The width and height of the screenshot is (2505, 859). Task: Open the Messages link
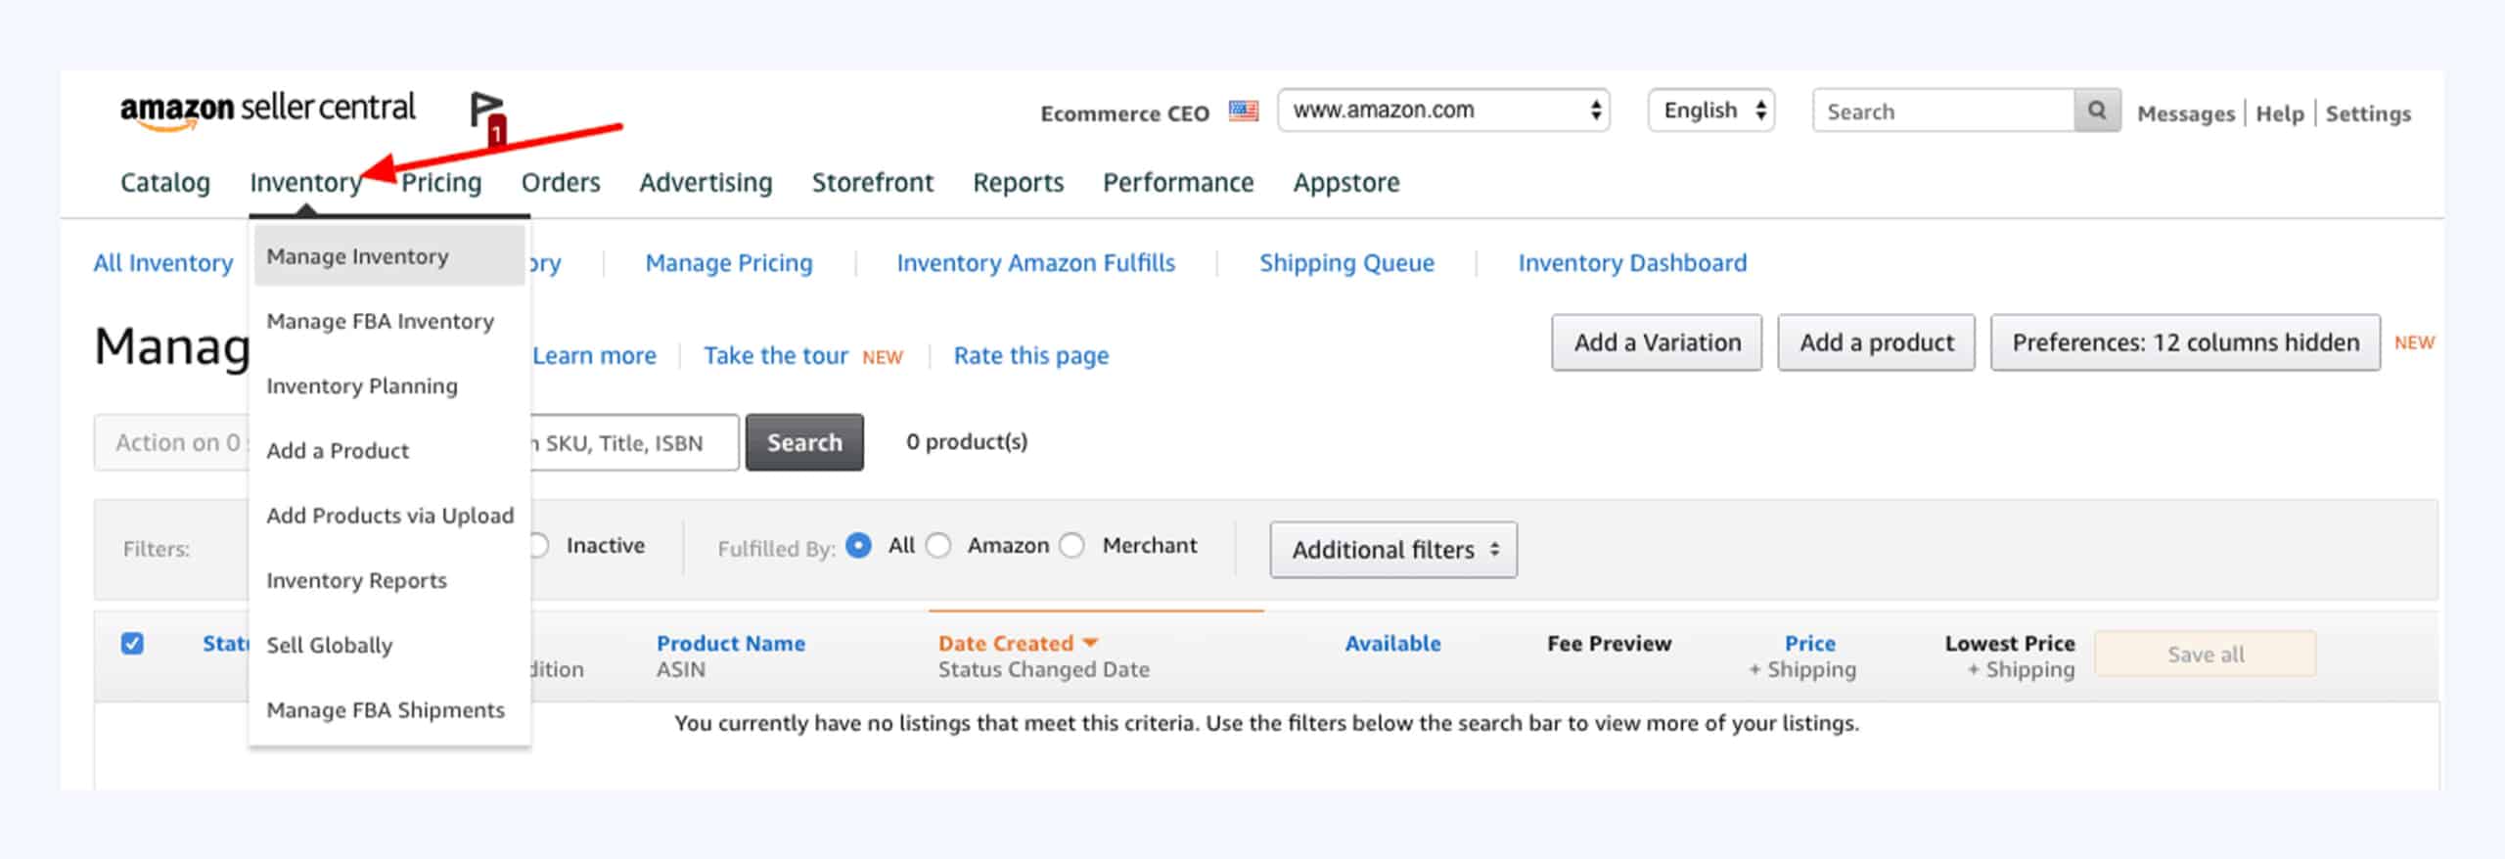click(2186, 113)
